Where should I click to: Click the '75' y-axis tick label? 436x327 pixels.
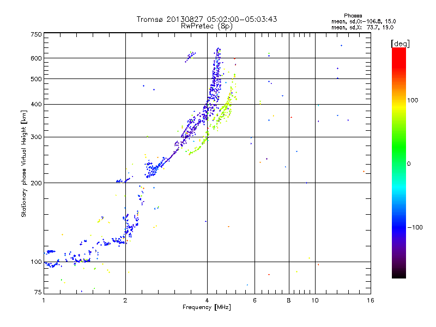coord(38,292)
